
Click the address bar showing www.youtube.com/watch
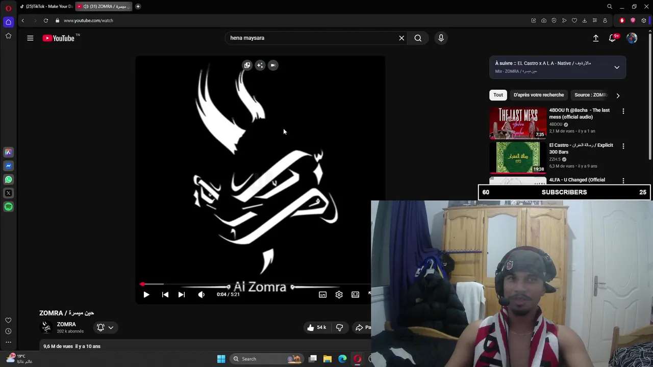[x=88, y=20]
